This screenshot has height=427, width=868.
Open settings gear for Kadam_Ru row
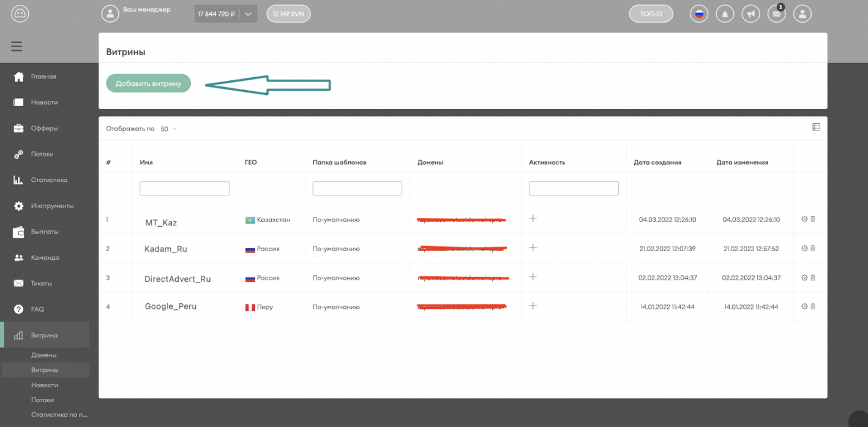804,248
